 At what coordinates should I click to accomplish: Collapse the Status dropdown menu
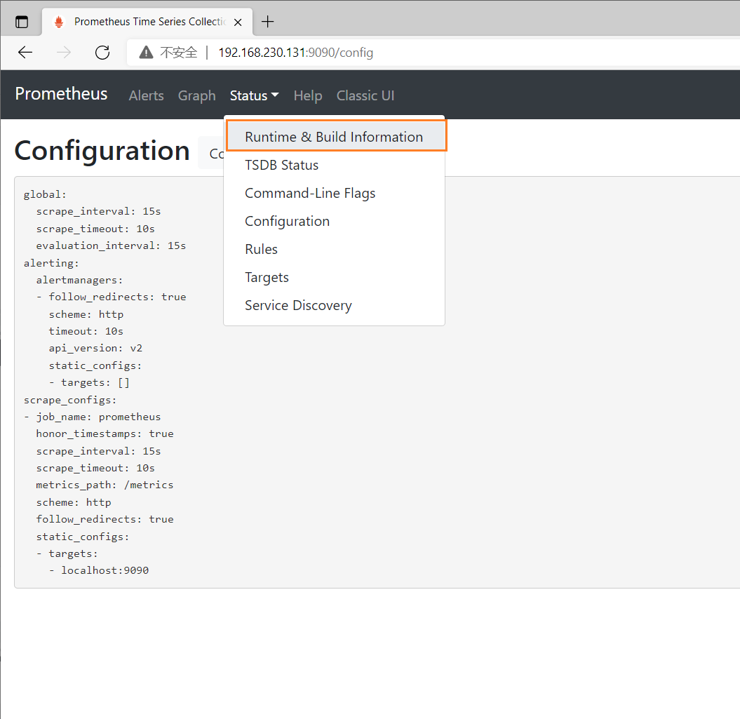255,96
